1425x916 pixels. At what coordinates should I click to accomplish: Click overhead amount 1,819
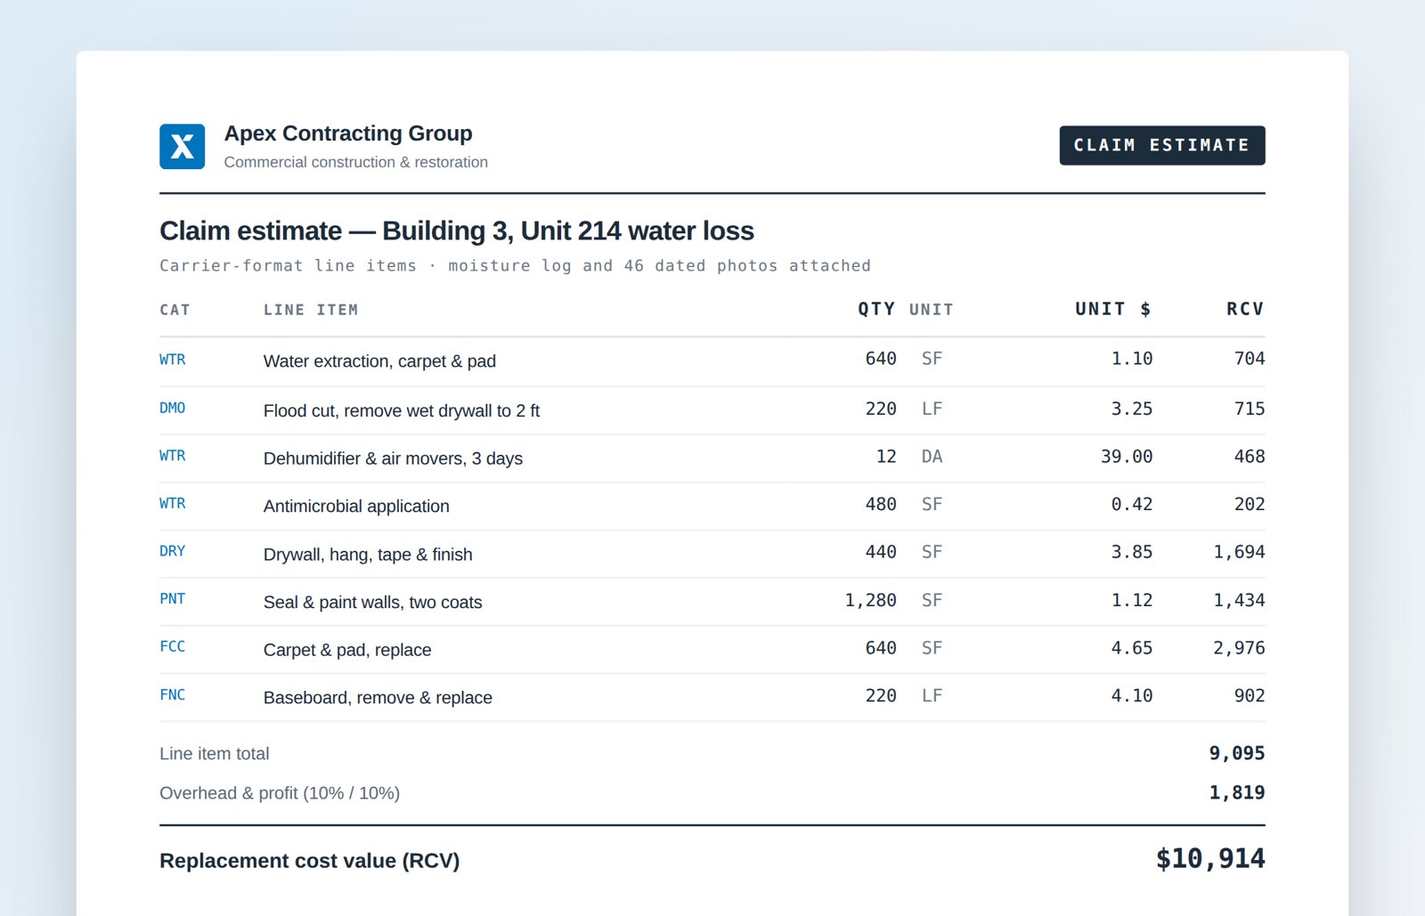coord(1236,792)
